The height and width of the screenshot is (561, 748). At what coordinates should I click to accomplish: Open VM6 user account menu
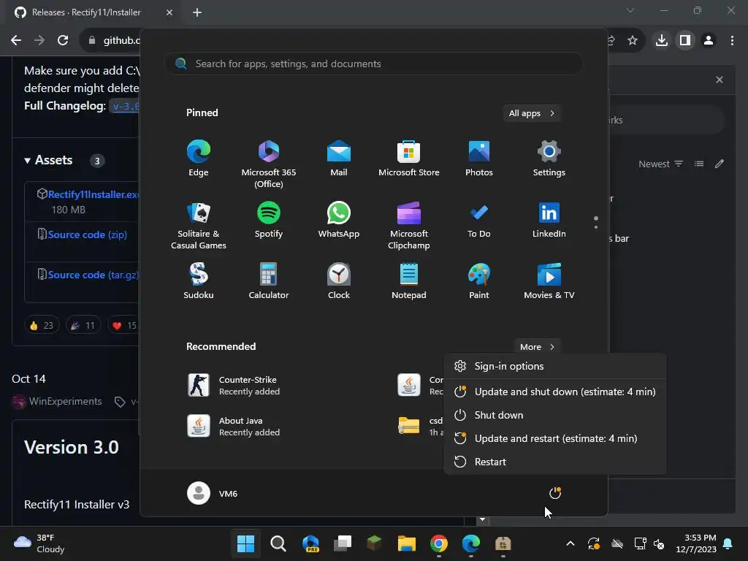click(x=213, y=493)
